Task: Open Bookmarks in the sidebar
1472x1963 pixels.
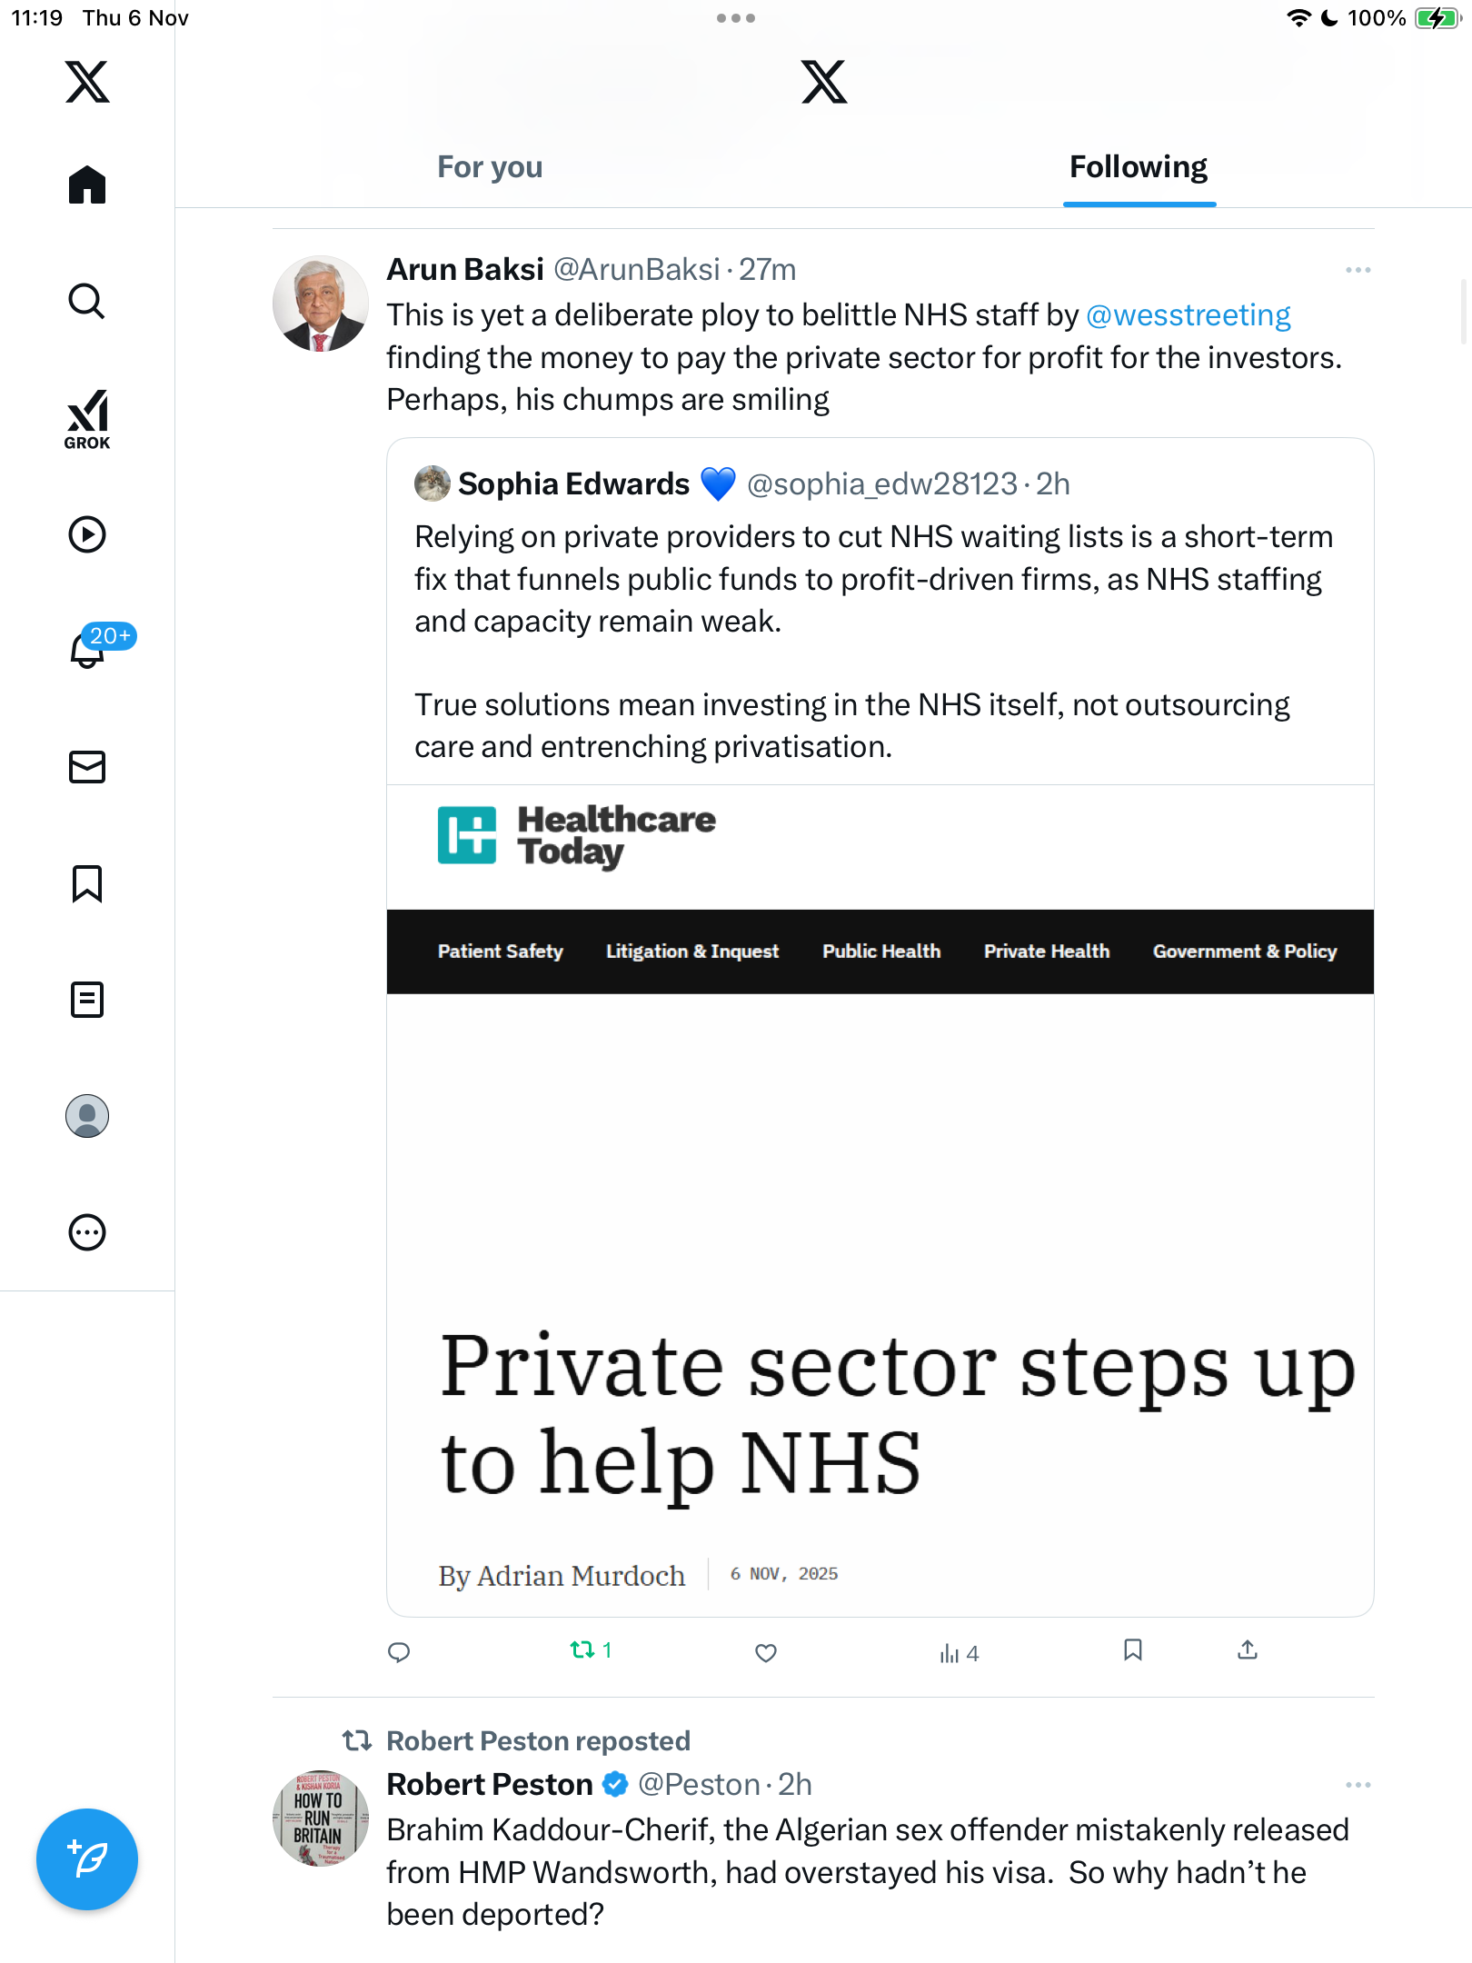Action: coord(87,883)
